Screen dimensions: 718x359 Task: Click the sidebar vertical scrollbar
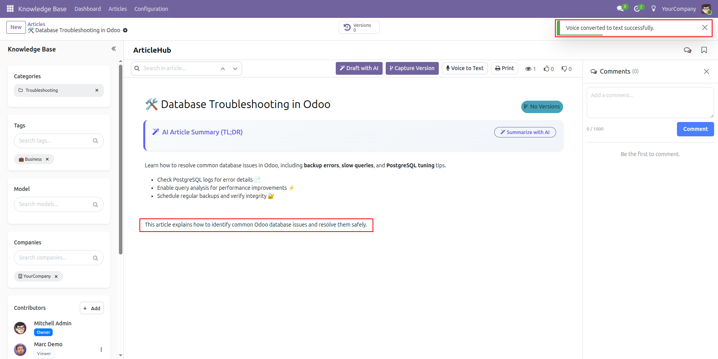[x=120, y=160]
